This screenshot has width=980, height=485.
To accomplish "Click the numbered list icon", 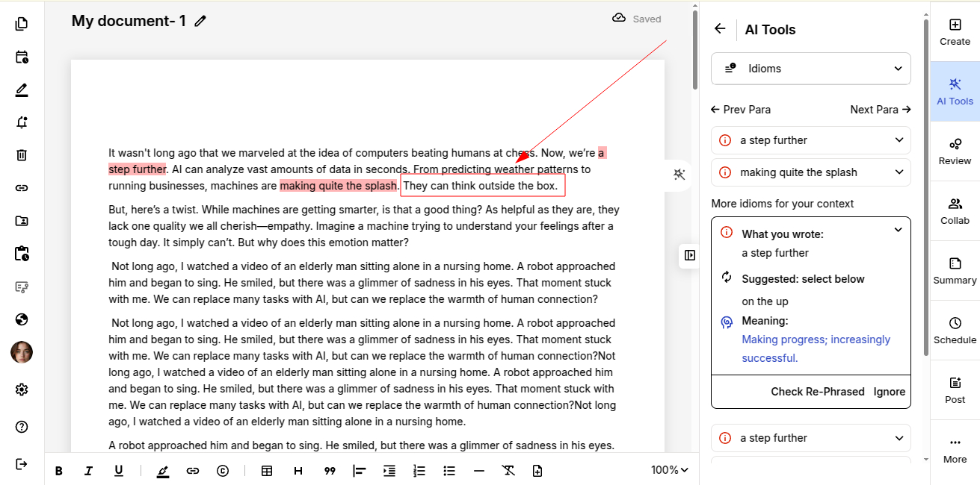I will [x=419, y=471].
